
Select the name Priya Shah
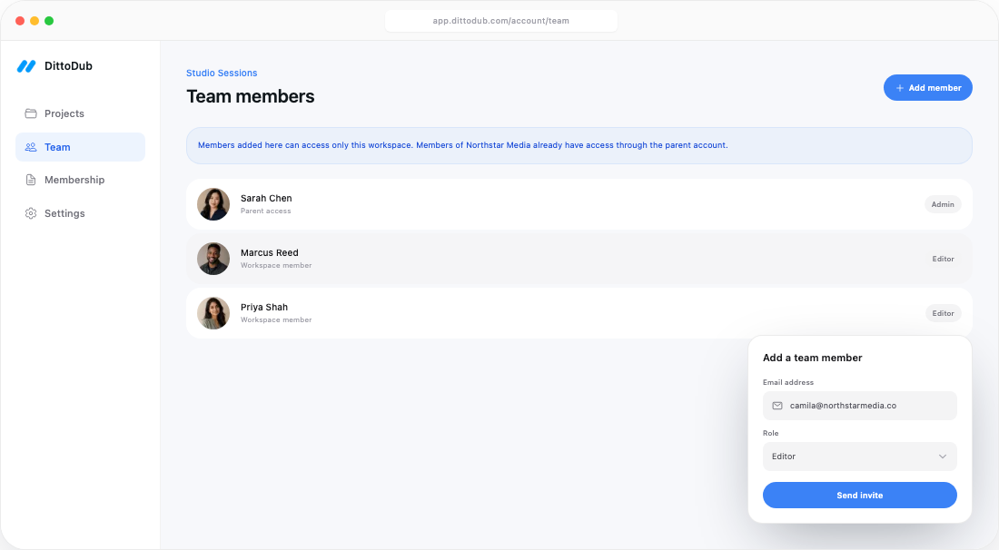[264, 307]
